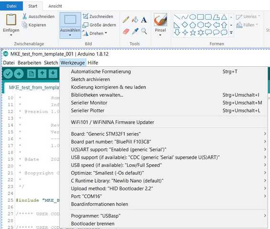Click the Pinsel brush icon
The image size is (270, 229).
pyautogui.click(x=160, y=20)
